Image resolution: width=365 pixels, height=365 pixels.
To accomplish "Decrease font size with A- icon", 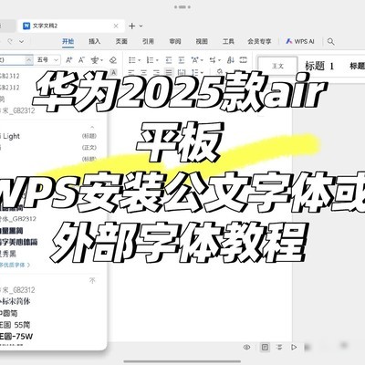I will [81, 60].
